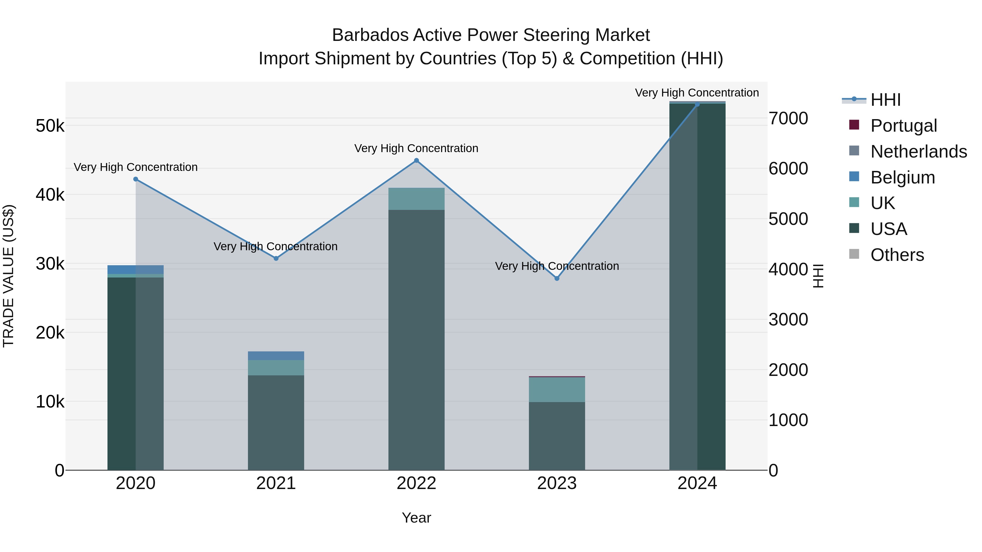Toggle the Netherlands legend entry
The width and height of the screenshot is (982, 552).
click(908, 151)
